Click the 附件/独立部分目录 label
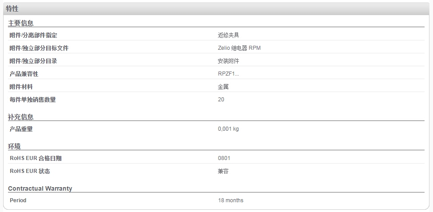The image size is (433, 212). click(33, 61)
